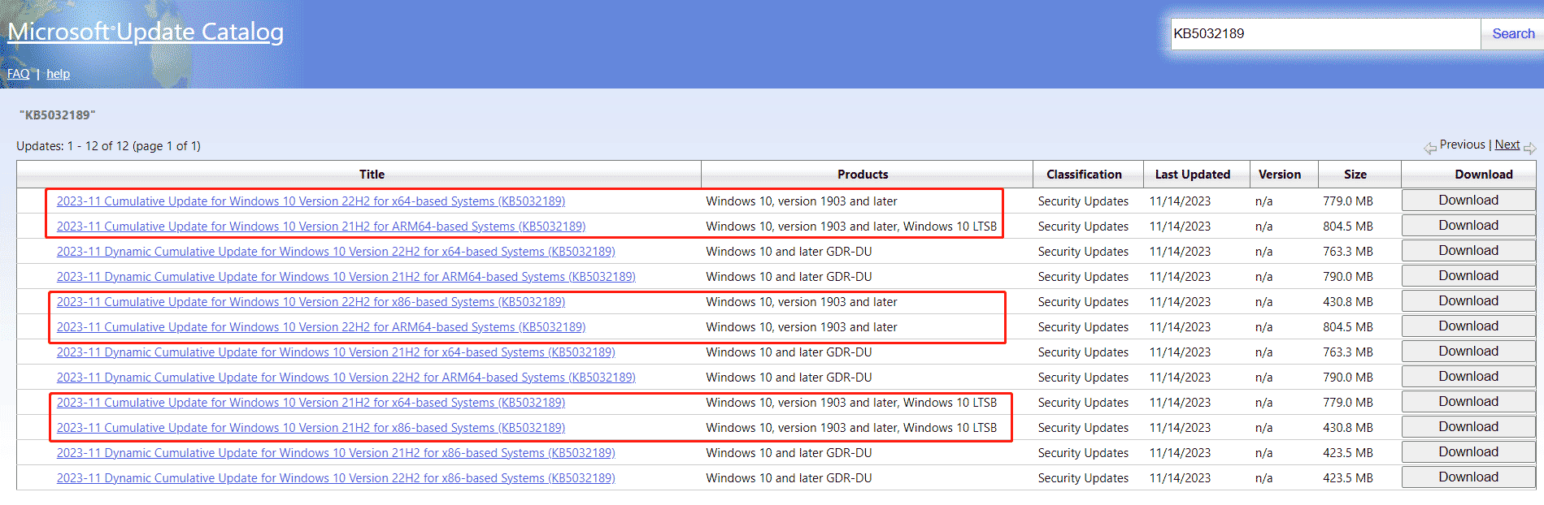Open Dynamic Cumulative Update 22H2 x86 link
The width and height of the screenshot is (1544, 505).
[x=336, y=478]
